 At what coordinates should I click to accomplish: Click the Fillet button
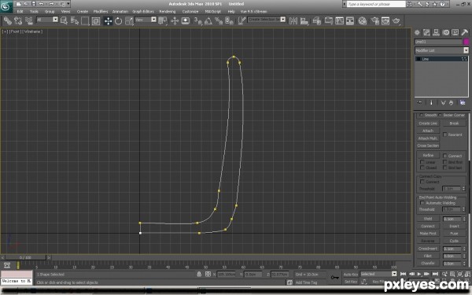(428, 256)
